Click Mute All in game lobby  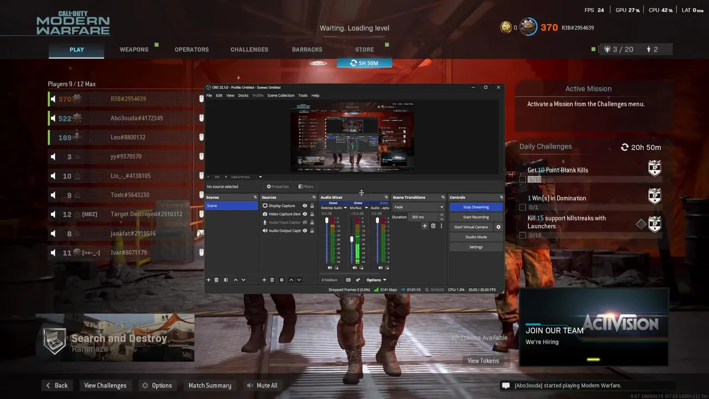[261, 386]
